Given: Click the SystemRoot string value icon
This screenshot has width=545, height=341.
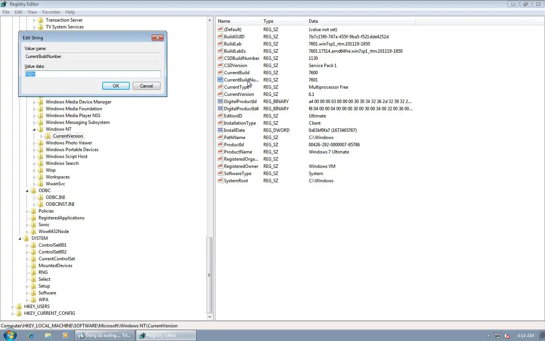Looking at the screenshot, I should [x=220, y=180].
